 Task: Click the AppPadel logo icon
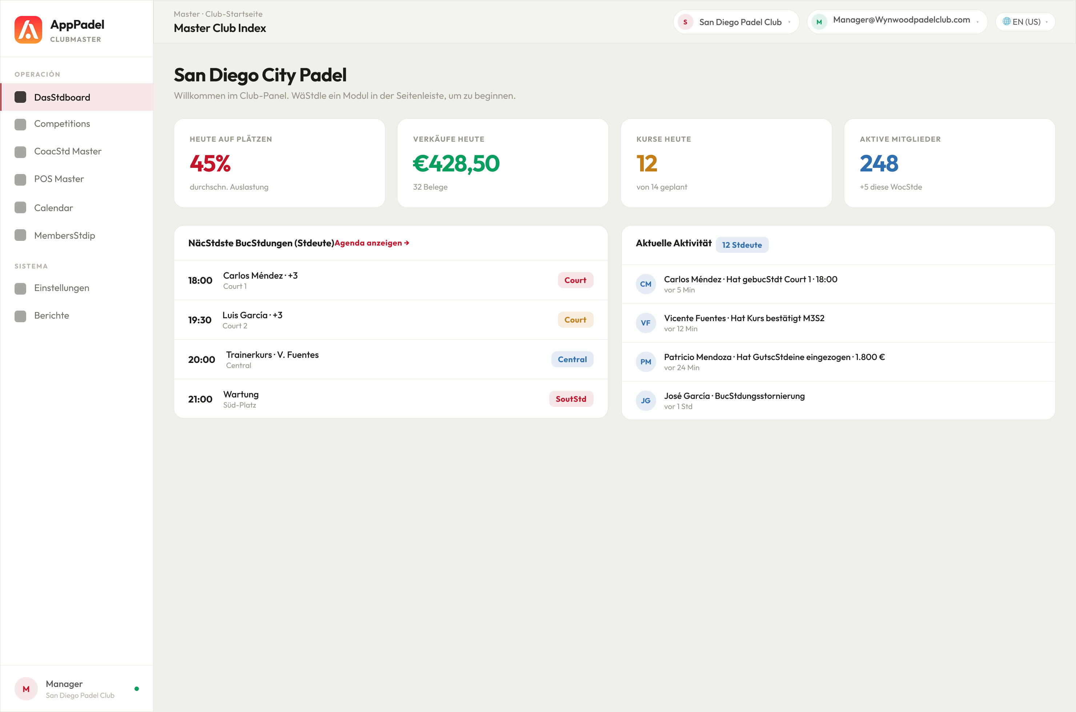(x=28, y=30)
